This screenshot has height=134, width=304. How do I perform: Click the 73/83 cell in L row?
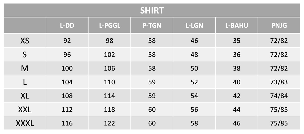pos(279,82)
